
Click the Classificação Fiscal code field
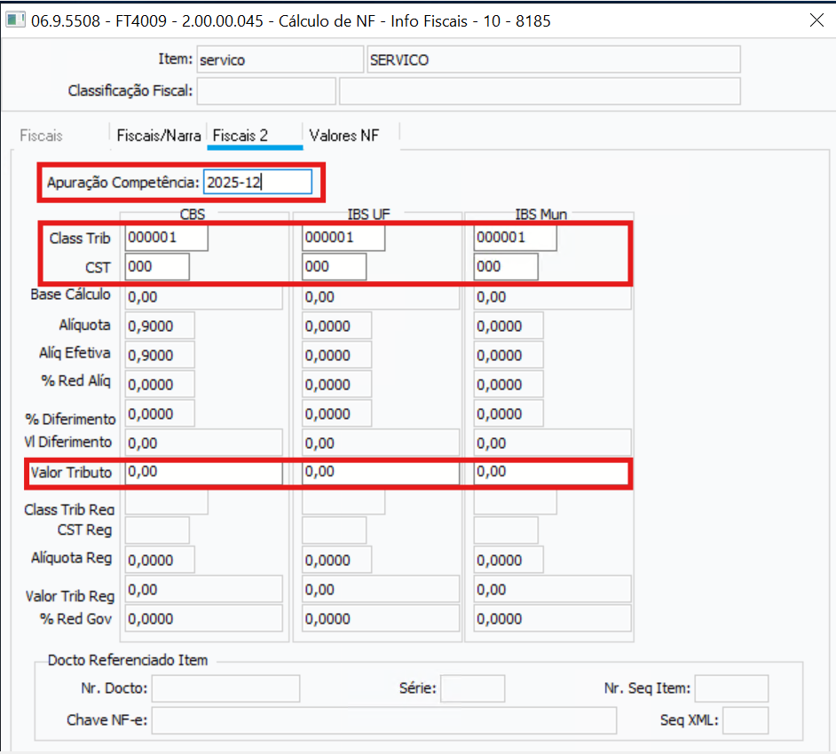click(266, 91)
